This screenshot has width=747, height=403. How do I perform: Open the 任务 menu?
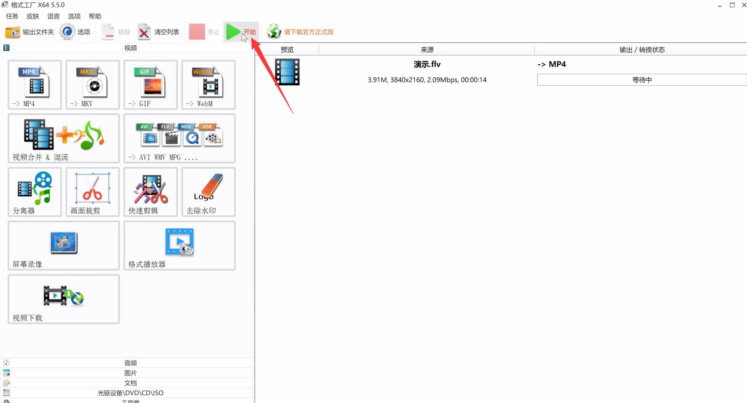tap(12, 16)
